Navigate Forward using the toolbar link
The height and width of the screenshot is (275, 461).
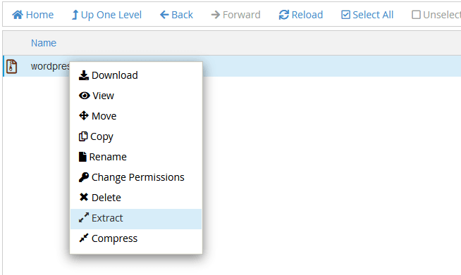[236, 15]
